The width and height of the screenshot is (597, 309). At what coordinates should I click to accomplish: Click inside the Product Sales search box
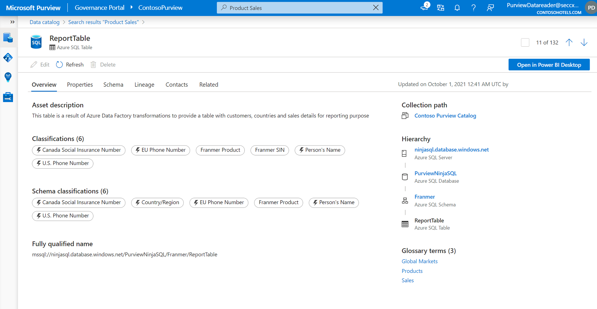click(298, 8)
